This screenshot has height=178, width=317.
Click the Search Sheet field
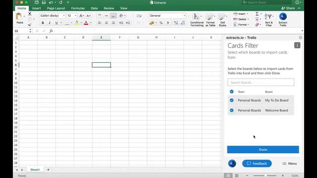(266, 2)
